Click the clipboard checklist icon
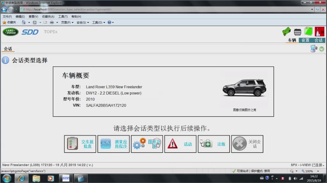327x183 pixels. click(x=72, y=143)
